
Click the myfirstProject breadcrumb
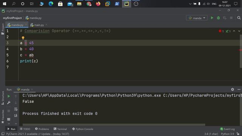click(12, 18)
